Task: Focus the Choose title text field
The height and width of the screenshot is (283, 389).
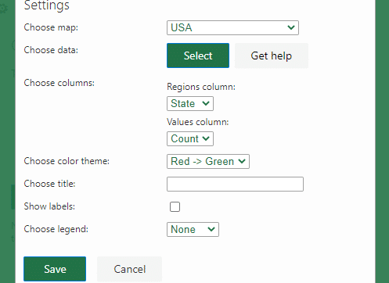Action: coord(235,184)
